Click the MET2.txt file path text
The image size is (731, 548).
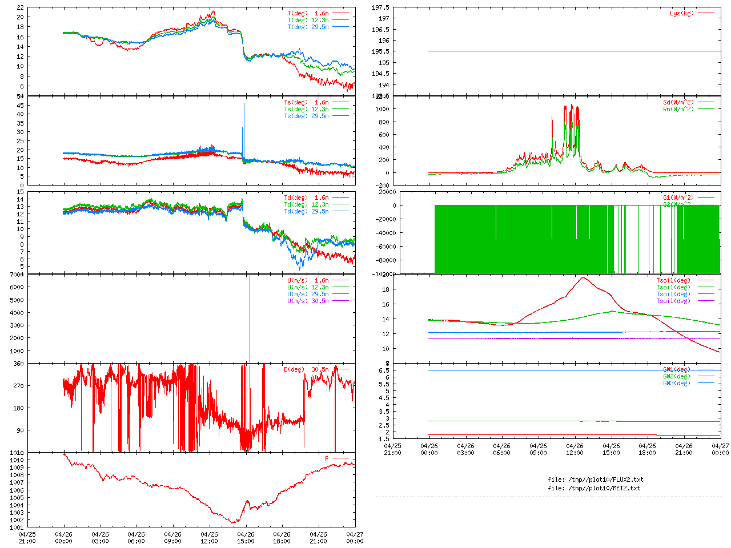click(x=594, y=488)
